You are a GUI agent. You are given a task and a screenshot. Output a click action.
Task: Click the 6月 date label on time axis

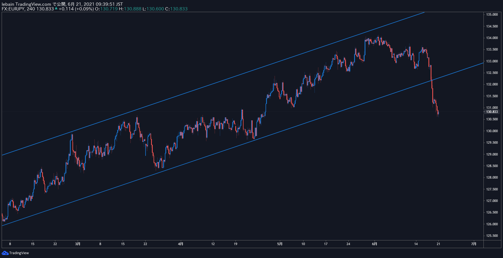pyautogui.click(x=374, y=244)
